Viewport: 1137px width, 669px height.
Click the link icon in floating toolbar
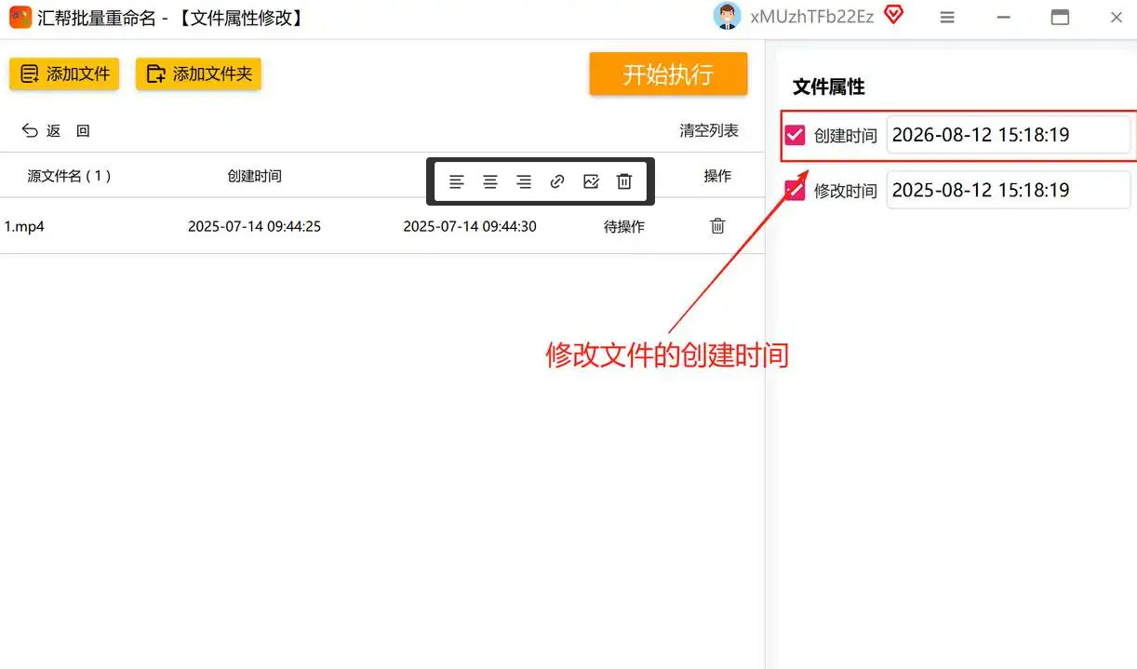coord(557,181)
